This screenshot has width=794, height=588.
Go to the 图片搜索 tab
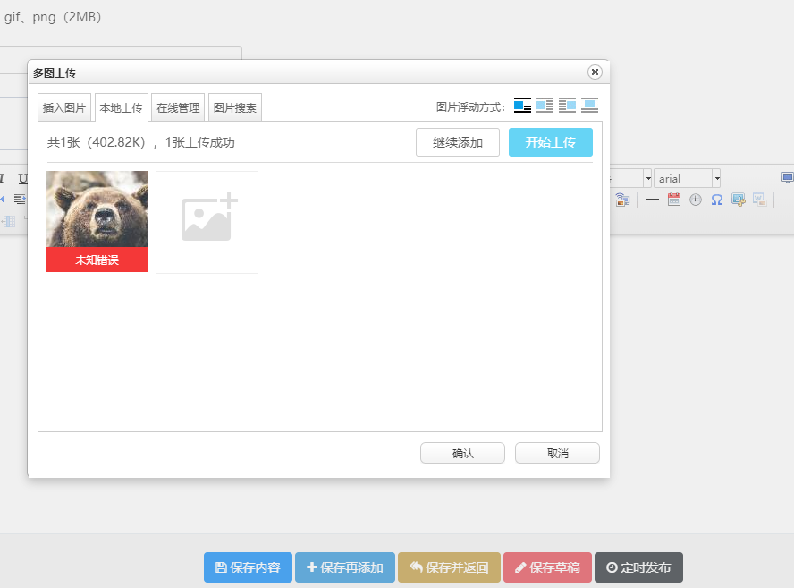click(x=235, y=107)
